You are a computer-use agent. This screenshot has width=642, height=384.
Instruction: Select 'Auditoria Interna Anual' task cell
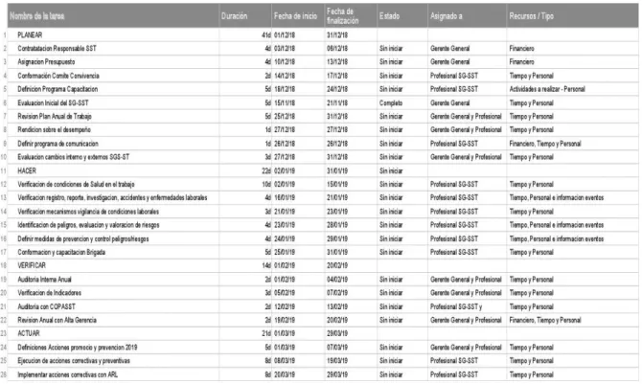pos(45,280)
